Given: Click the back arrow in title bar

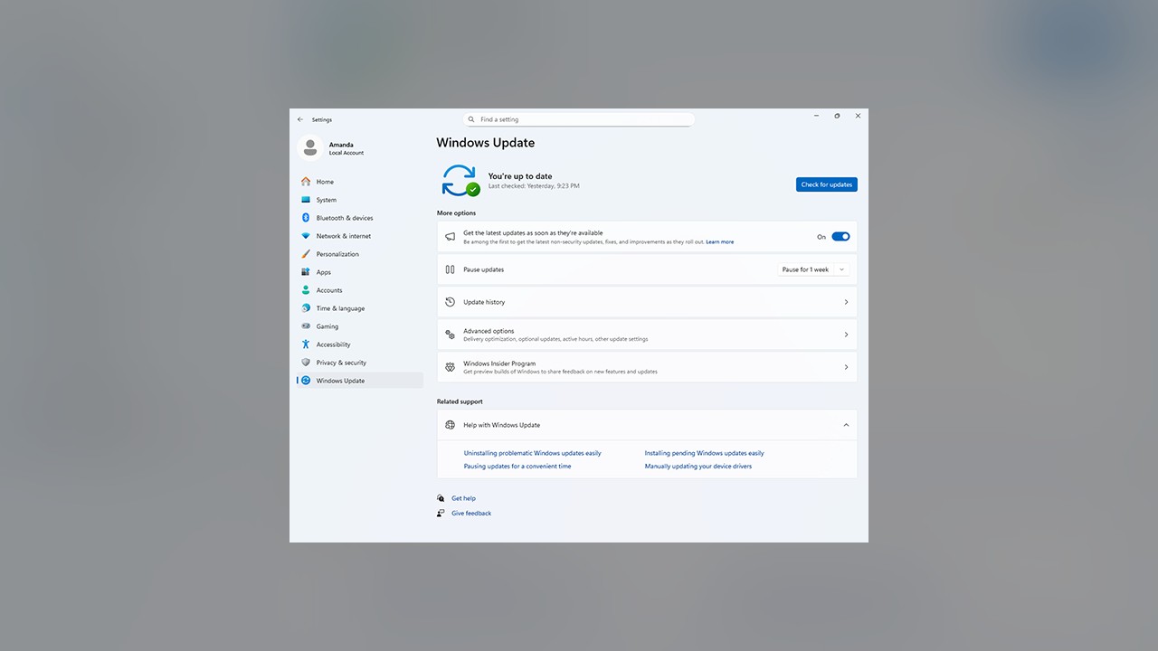Looking at the screenshot, I should [300, 119].
